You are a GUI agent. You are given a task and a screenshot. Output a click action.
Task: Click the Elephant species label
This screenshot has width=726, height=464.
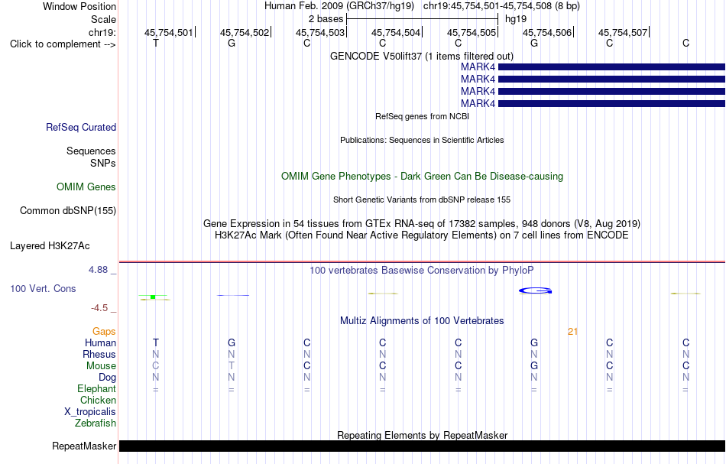[96, 389]
